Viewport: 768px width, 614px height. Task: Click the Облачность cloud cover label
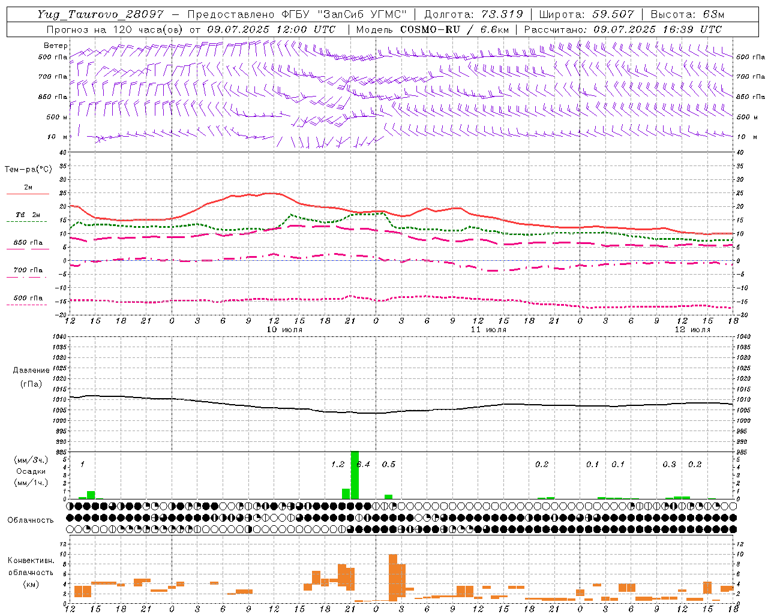[31, 520]
